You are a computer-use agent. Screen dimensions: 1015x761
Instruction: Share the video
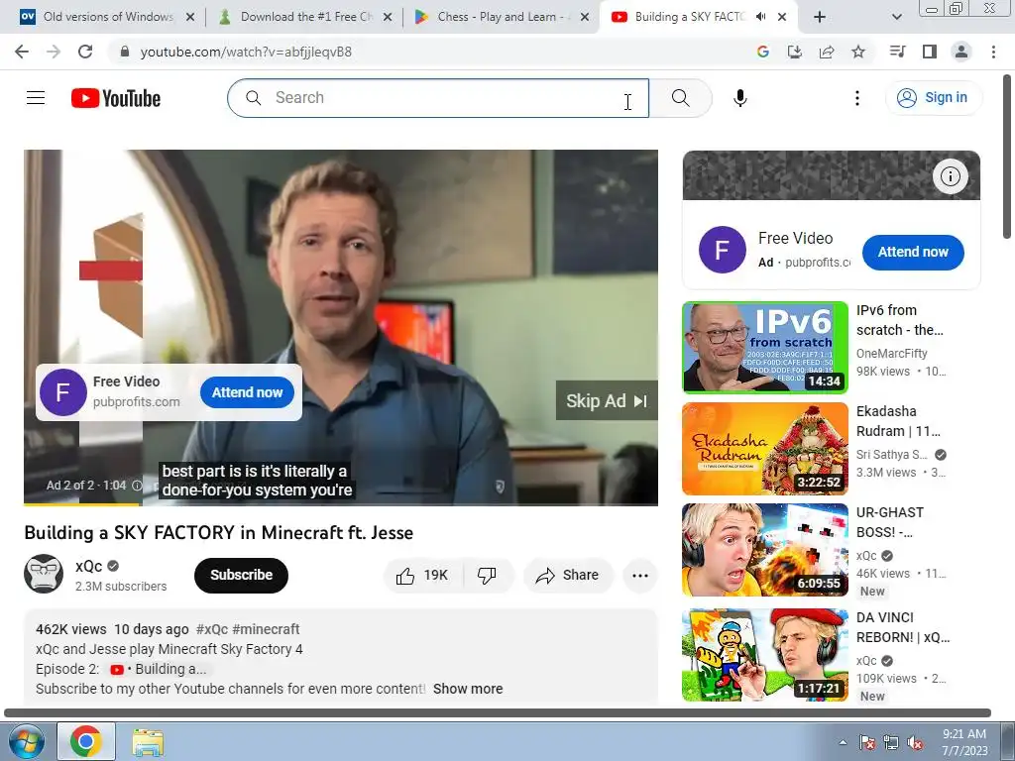(x=568, y=576)
